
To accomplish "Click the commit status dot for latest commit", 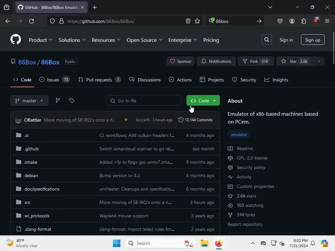I will click(126, 120).
